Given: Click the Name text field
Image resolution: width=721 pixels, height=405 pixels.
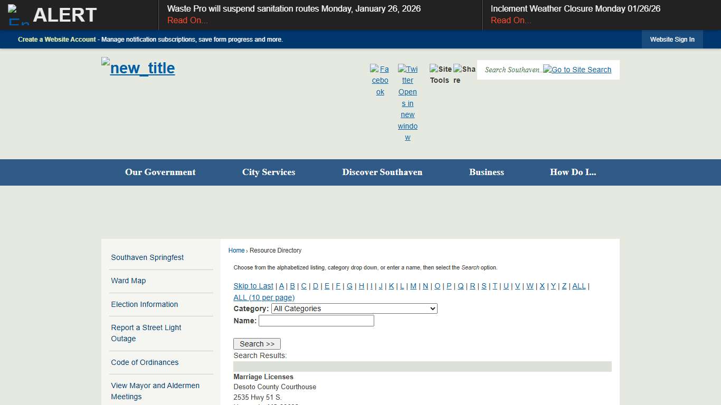Looking at the screenshot, I should click(316, 320).
